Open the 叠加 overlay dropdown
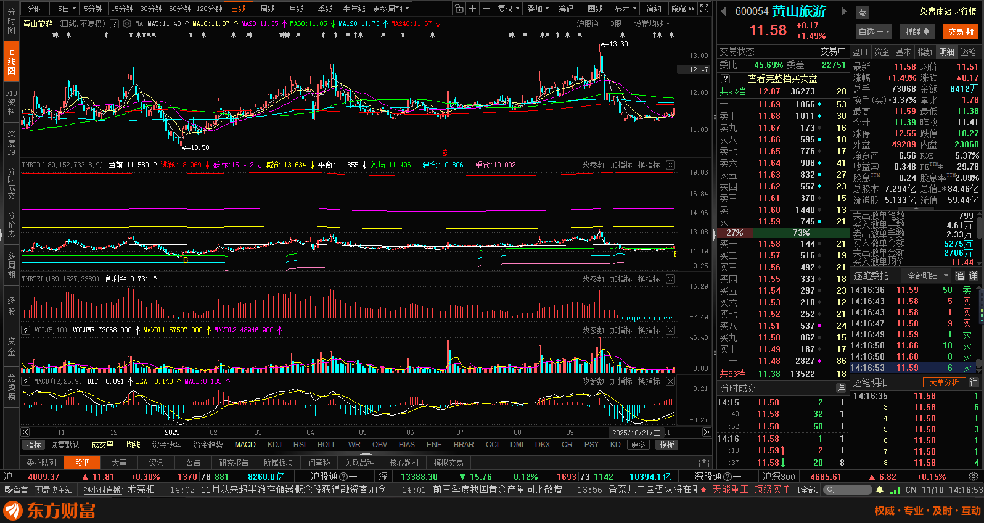The width and height of the screenshot is (984, 523). tap(539, 9)
